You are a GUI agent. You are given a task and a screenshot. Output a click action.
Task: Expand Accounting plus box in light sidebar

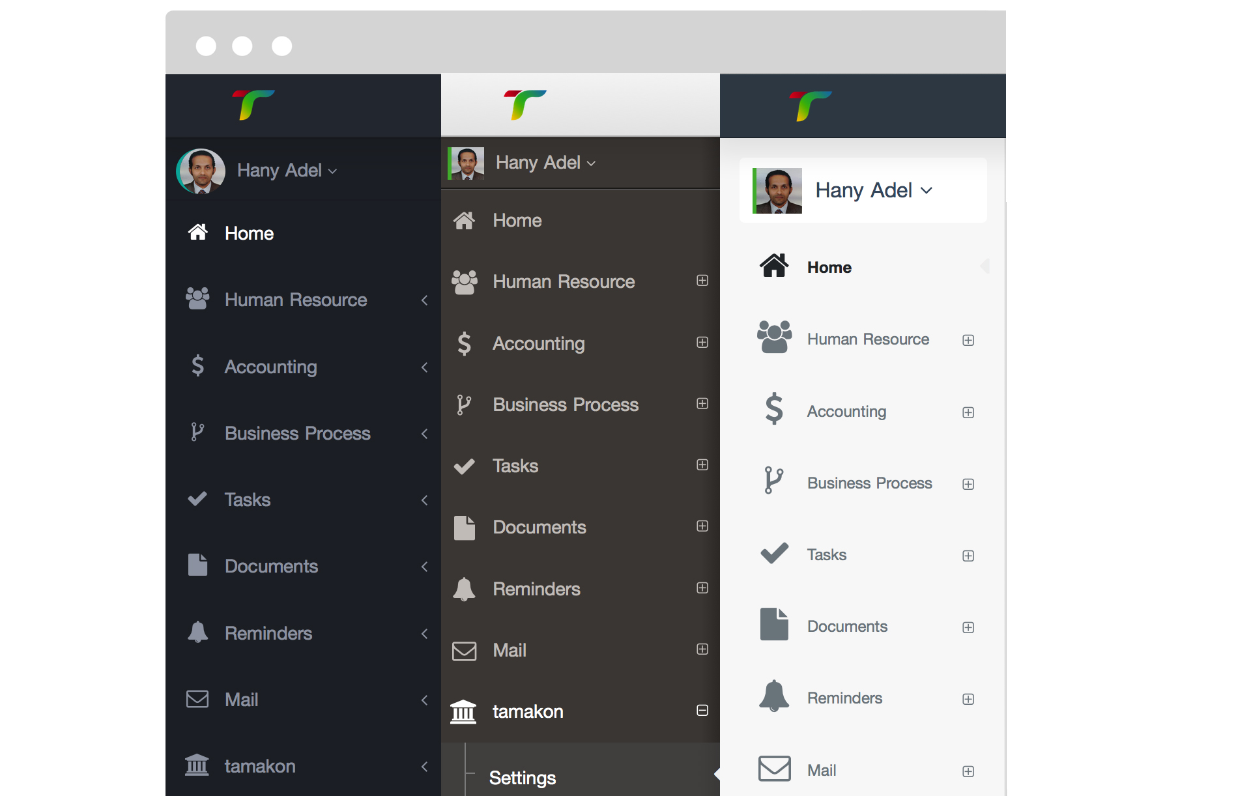coord(968,412)
